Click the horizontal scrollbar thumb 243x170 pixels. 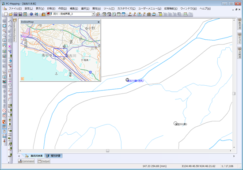click(107, 151)
